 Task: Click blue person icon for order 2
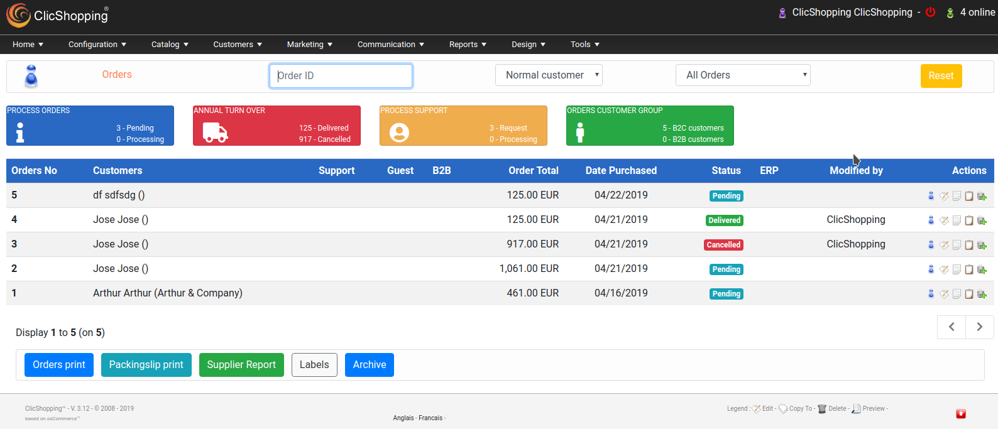click(931, 269)
